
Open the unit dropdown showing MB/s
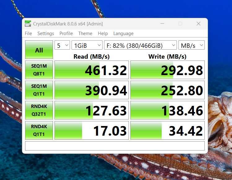click(192, 45)
